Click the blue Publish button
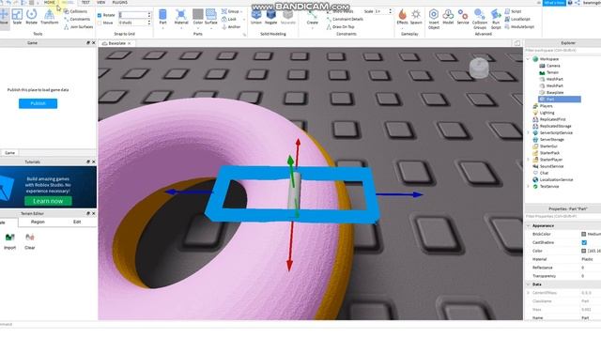The width and height of the screenshot is (601, 338). [x=38, y=103]
